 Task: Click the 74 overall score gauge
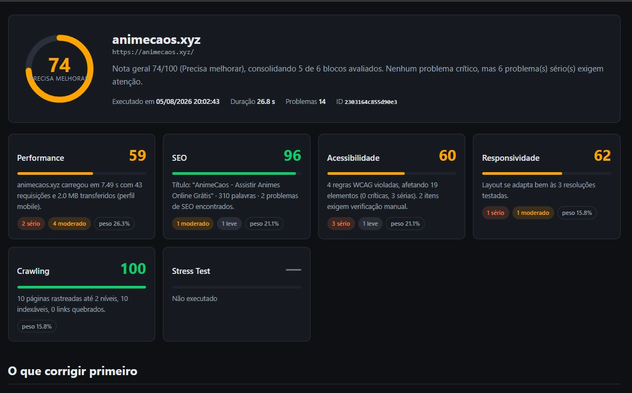pyautogui.click(x=60, y=69)
